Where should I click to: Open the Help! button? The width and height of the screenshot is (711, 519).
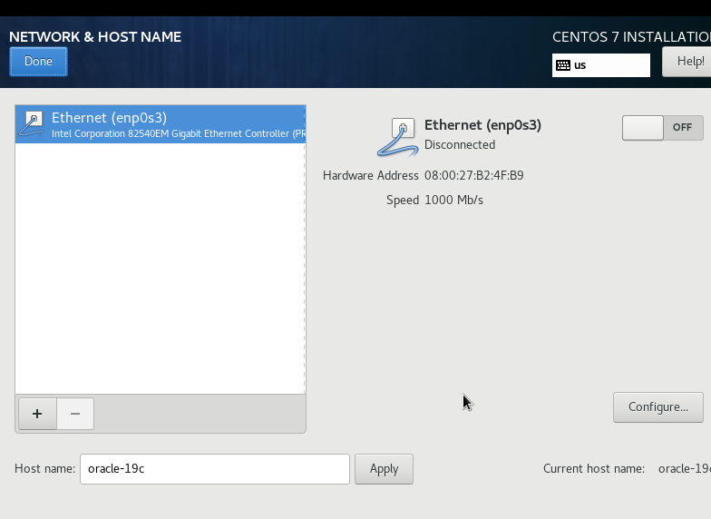[687, 62]
